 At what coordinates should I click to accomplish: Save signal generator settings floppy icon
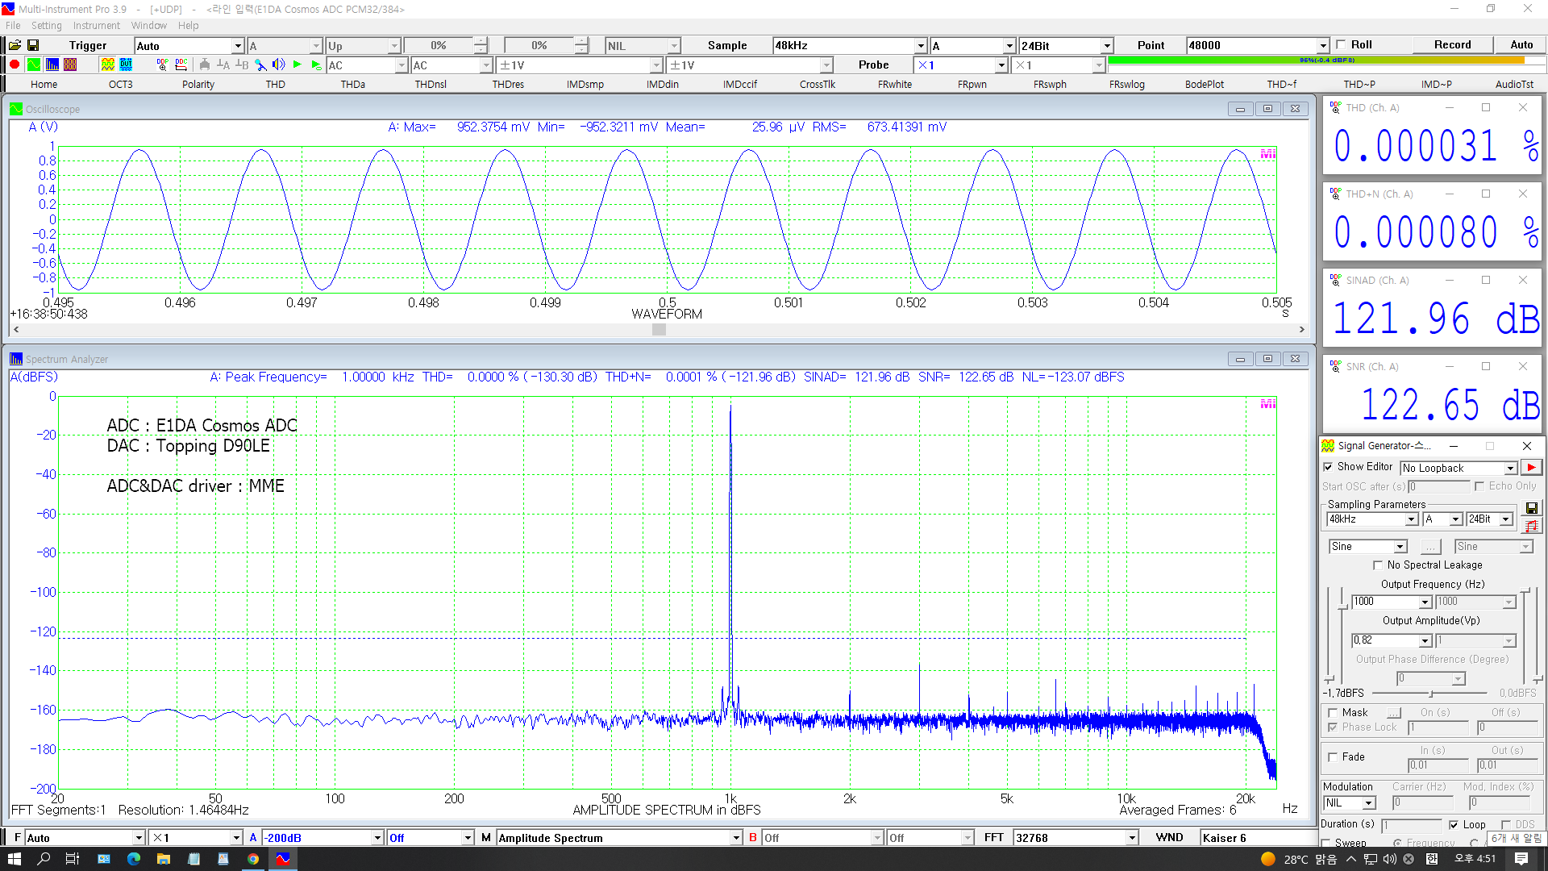1532,508
